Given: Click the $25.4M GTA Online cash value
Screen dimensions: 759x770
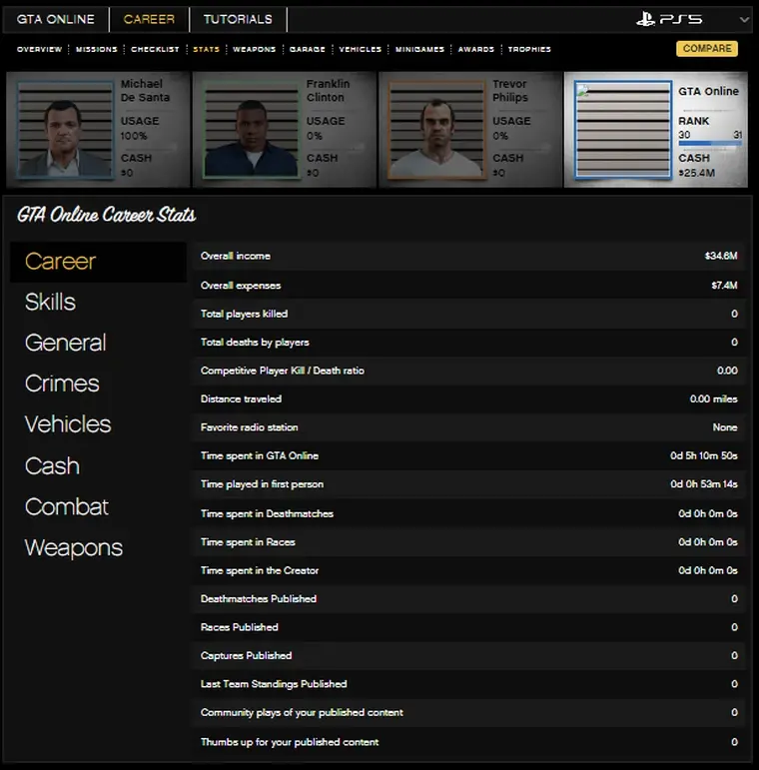Looking at the screenshot, I should 697,173.
